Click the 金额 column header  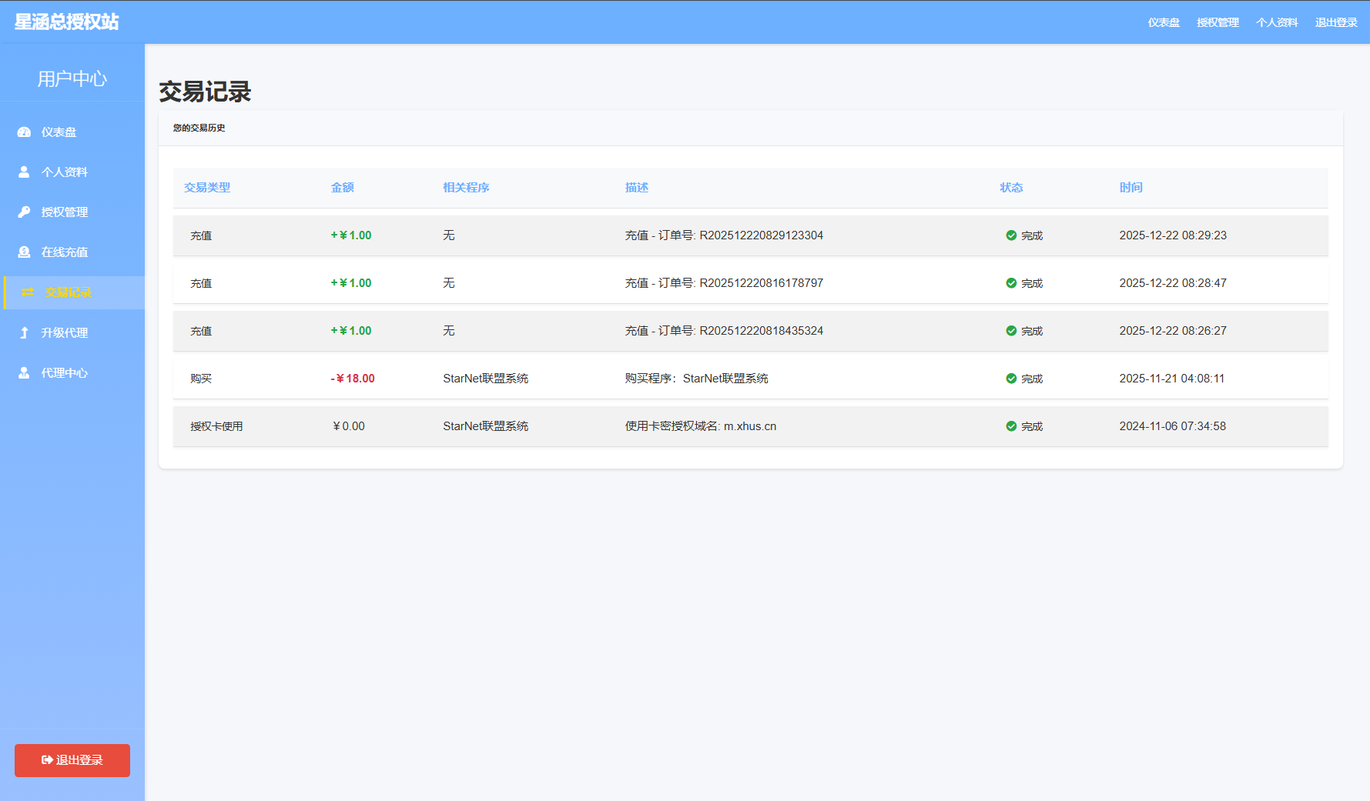343,188
